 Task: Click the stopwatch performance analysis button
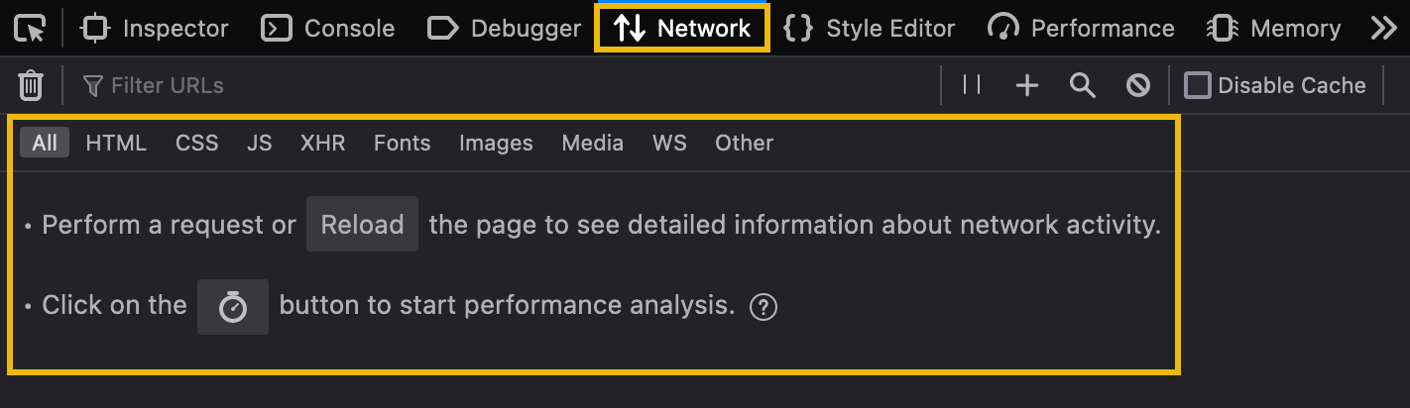click(233, 307)
